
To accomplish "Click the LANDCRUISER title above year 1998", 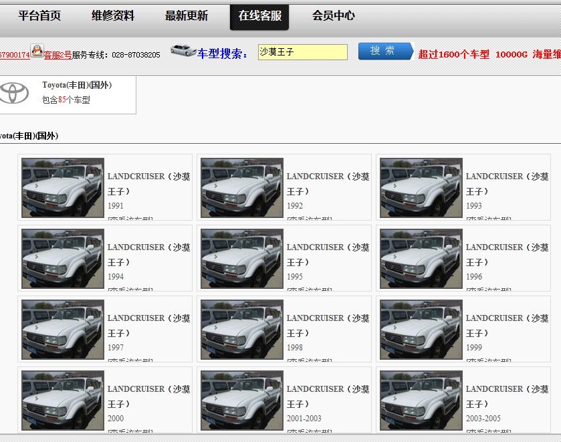I will click(328, 326).
